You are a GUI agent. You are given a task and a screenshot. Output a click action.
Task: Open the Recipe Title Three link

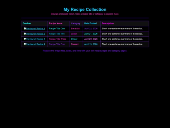[x=58, y=39]
